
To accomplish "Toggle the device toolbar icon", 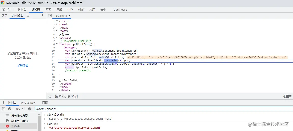I will pos(9,10).
